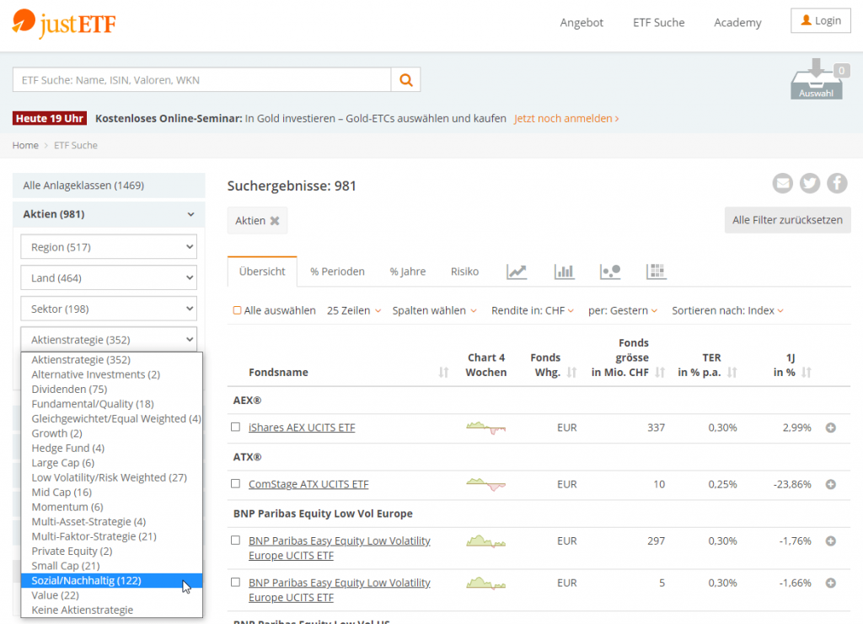
Task: Click the Login button
Action: tap(821, 21)
